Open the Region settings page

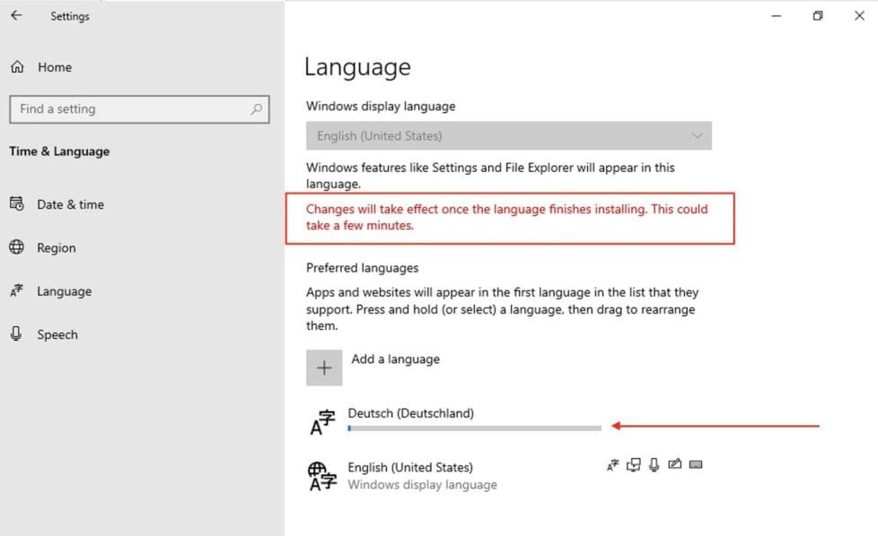pyautogui.click(x=56, y=248)
